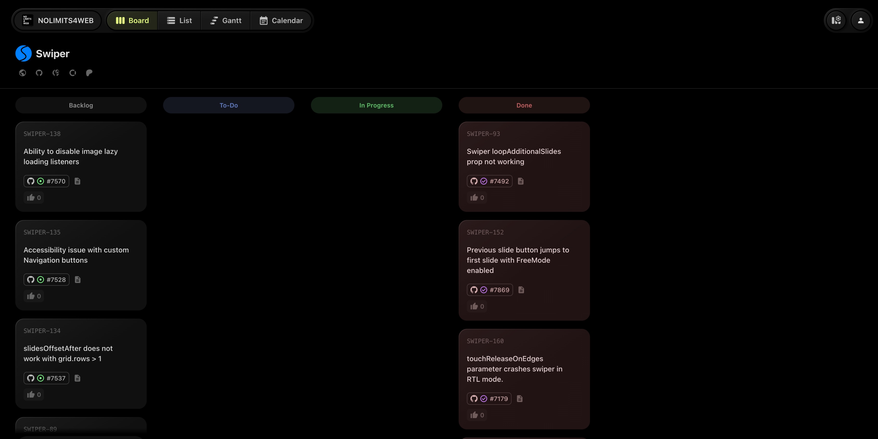Click the Patreon icon under Swiper

tap(89, 73)
